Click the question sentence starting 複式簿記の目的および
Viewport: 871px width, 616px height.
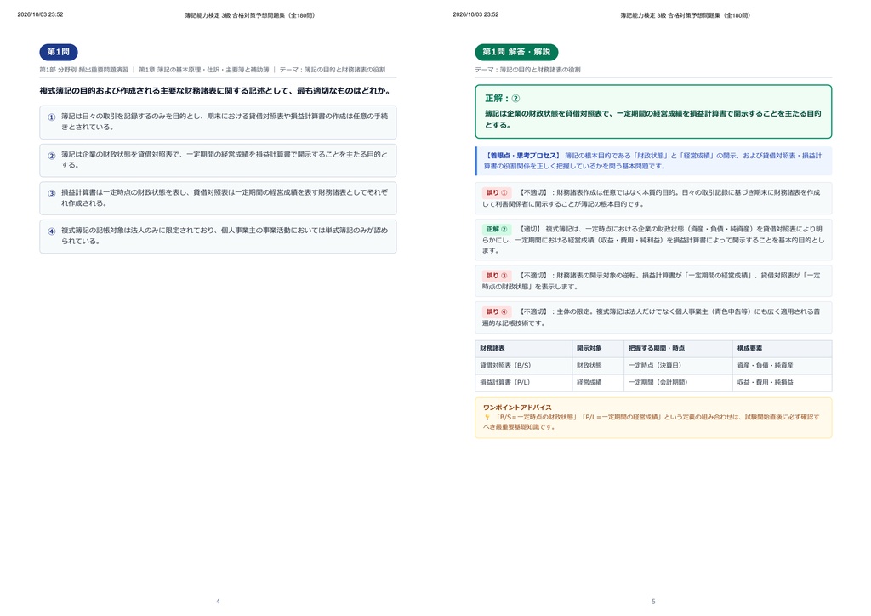click(x=215, y=90)
